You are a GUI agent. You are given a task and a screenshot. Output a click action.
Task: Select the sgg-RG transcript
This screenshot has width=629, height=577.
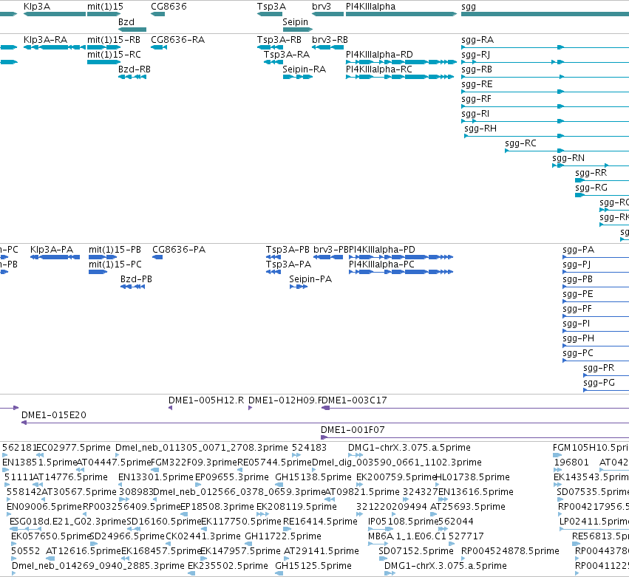(x=602, y=195)
